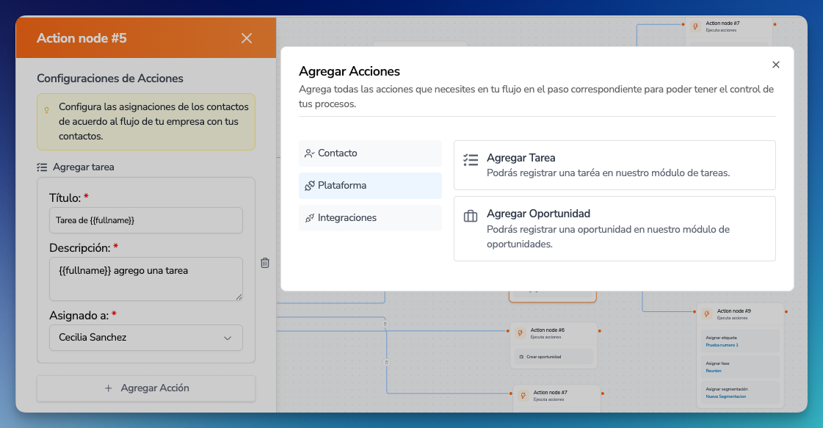
Task: Click the lightning icon on Action node #9
Action: [707, 313]
